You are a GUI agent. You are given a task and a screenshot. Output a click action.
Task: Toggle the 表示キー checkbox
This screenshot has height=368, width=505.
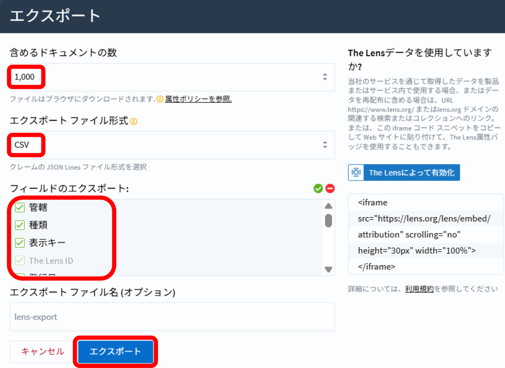20,243
